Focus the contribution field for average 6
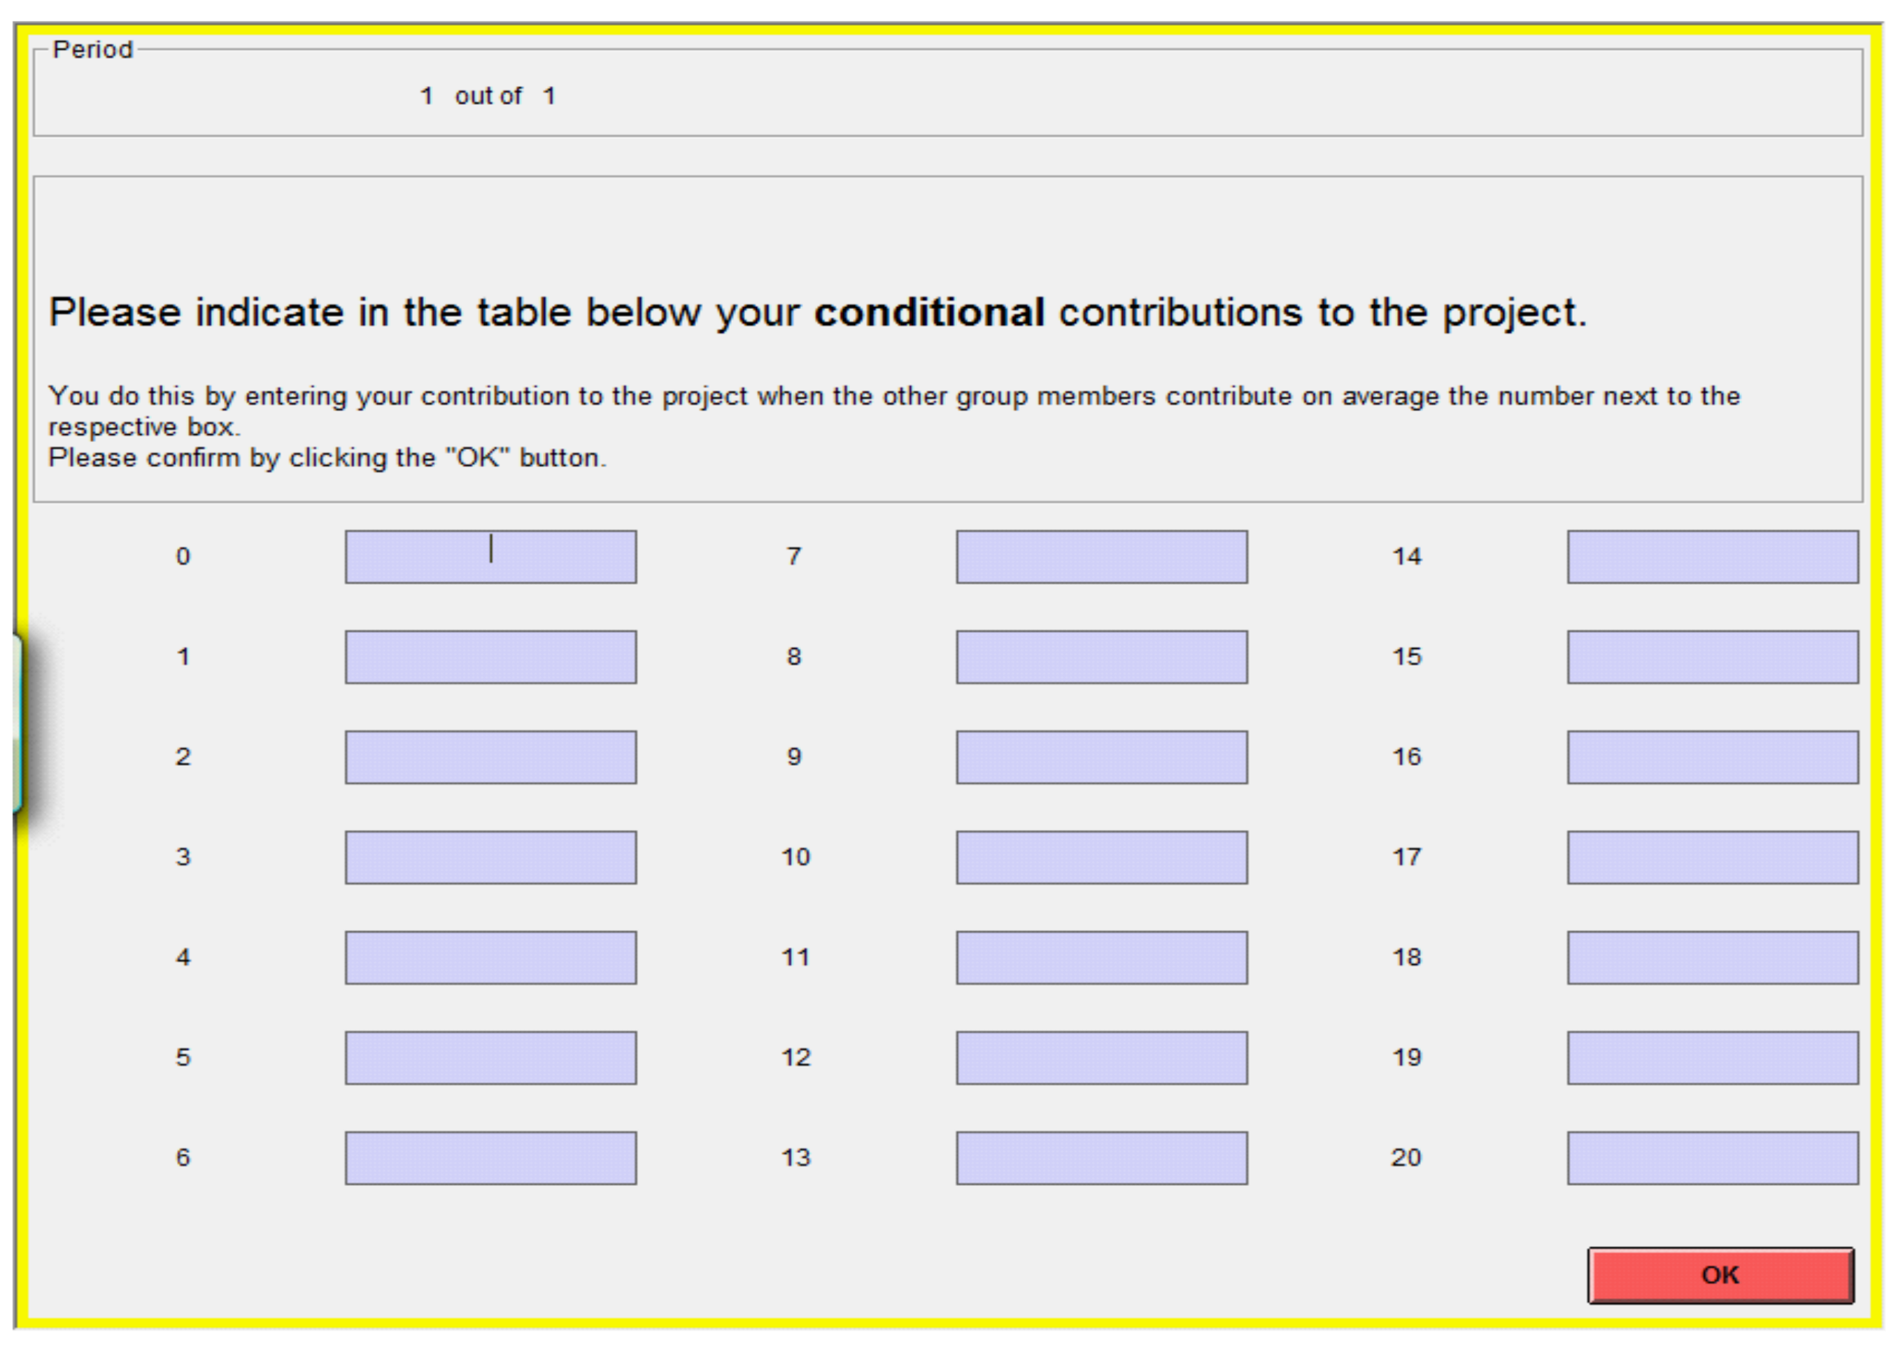Screen dimensions: 1903x1351 tap(490, 1157)
